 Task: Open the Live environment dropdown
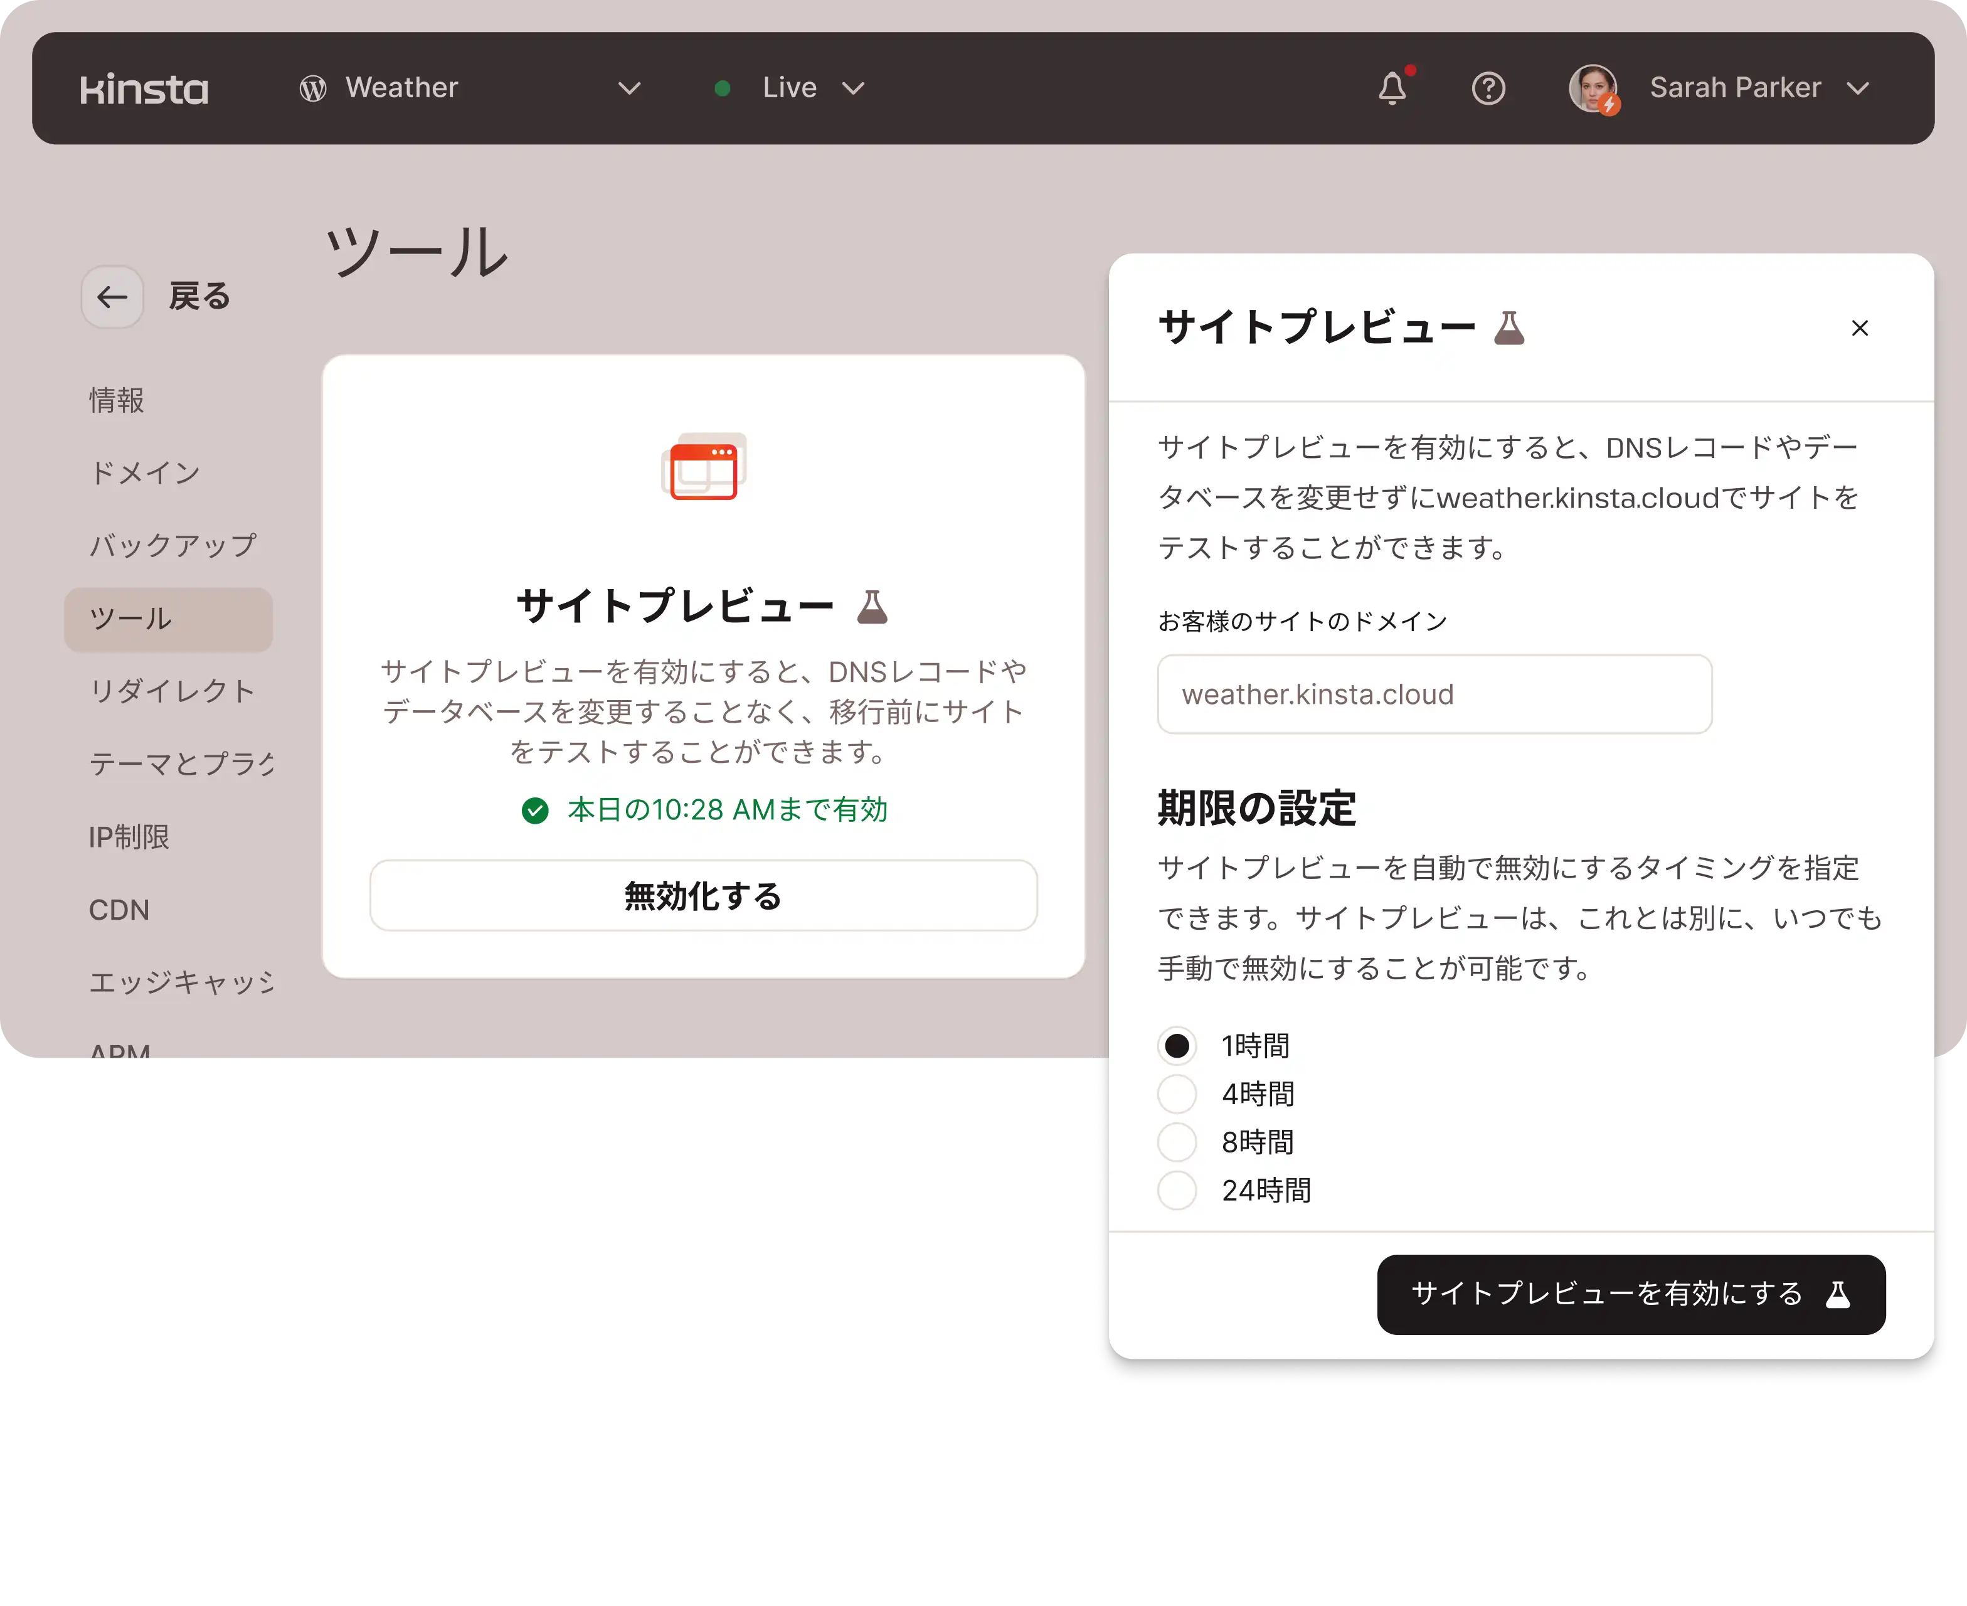click(852, 89)
